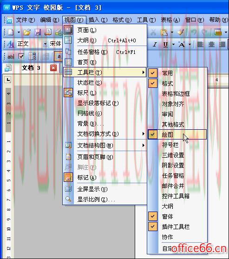
Task: Open 显示比例 zoom dialog entry
Action: tap(105, 199)
